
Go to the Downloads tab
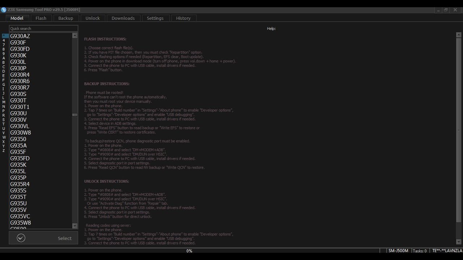[x=123, y=18]
